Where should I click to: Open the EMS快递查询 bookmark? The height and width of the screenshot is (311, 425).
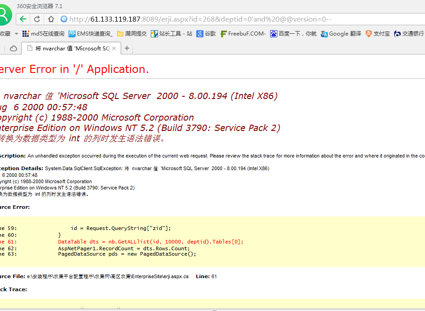90,34
